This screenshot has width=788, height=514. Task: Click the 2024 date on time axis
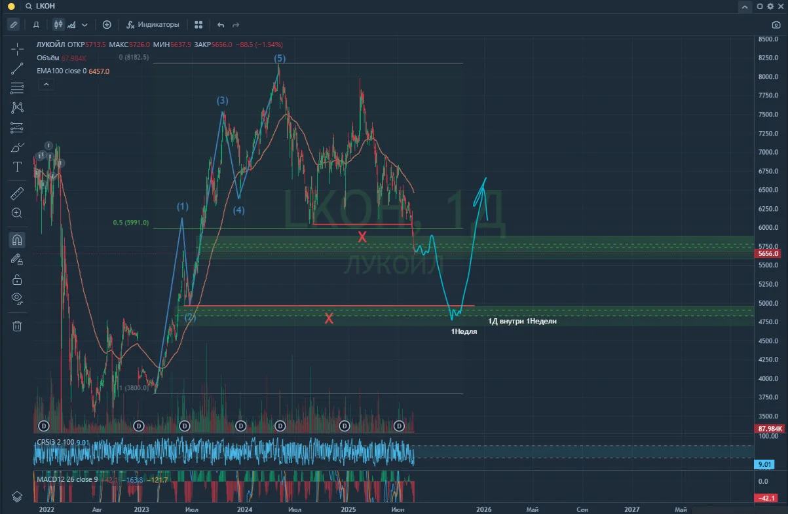point(245,508)
